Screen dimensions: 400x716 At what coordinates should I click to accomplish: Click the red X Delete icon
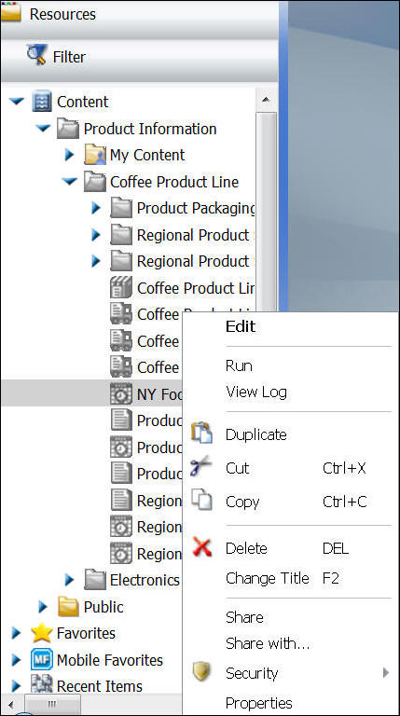coord(201,547)
